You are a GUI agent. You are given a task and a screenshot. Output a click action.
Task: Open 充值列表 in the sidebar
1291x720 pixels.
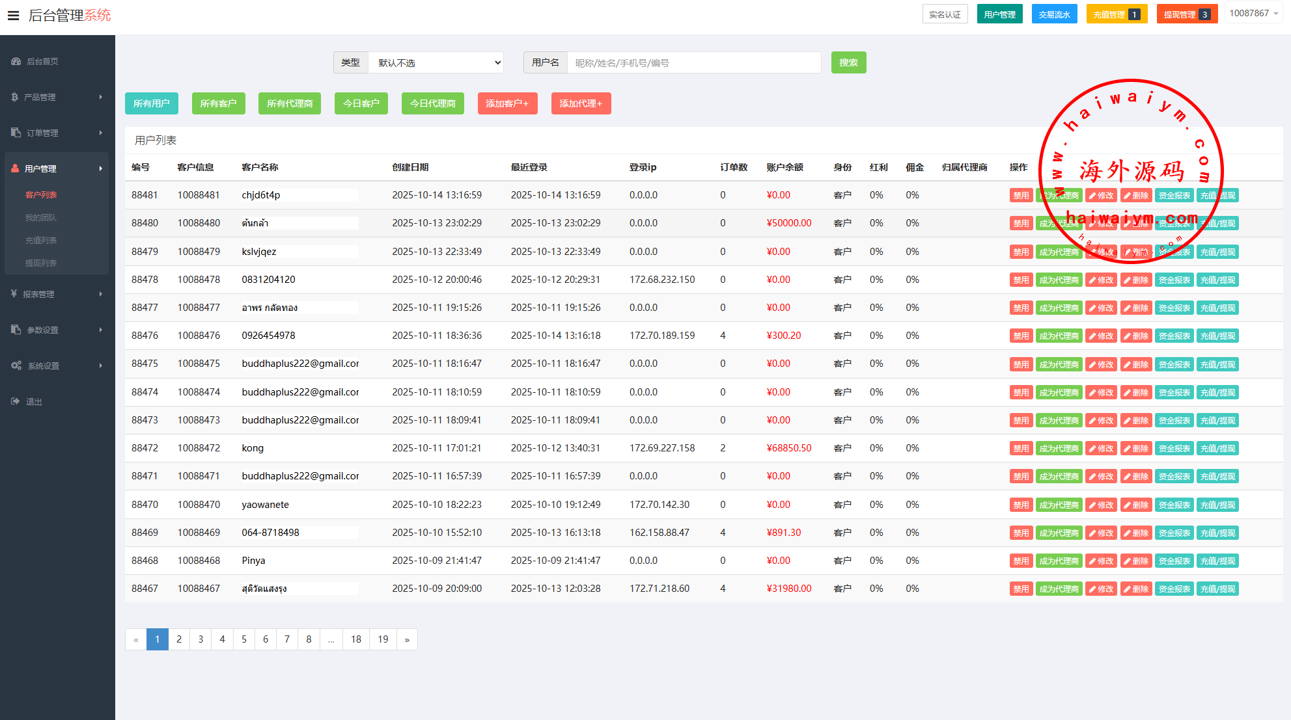[41, 241]
